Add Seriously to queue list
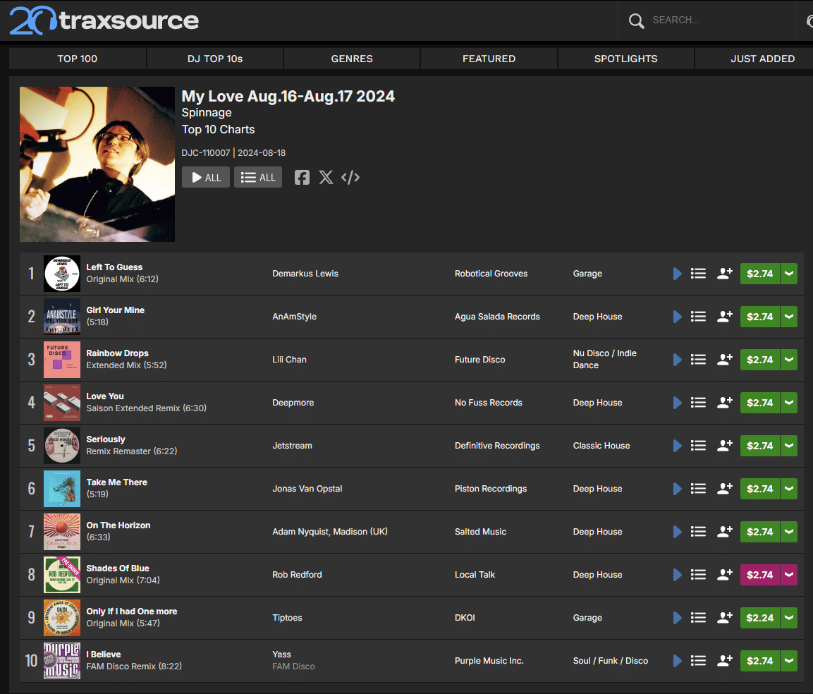Image resolution: width=813 pixels, height=694 pixels. (698, 446)
